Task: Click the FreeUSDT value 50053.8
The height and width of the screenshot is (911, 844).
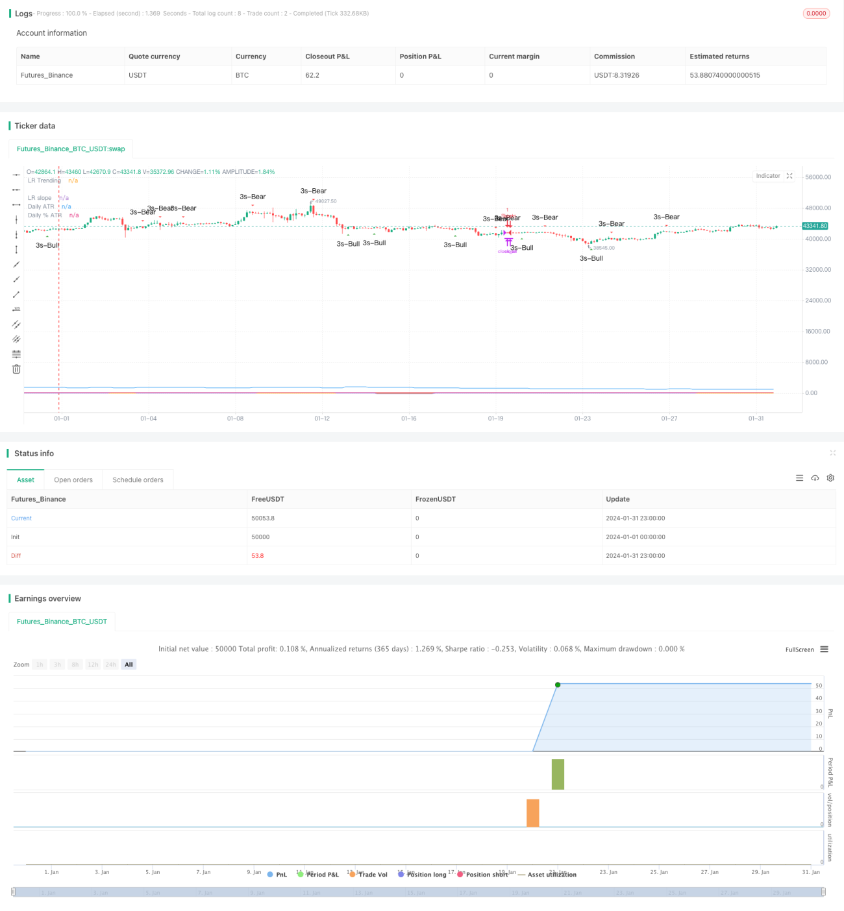Action: coord(263,518)
